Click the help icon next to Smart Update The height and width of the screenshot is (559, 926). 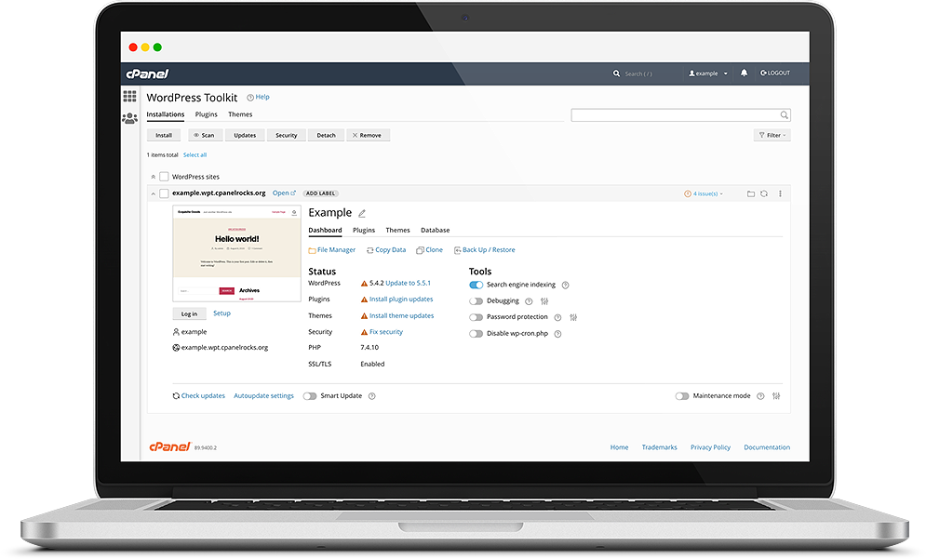(x=372, y=396)
